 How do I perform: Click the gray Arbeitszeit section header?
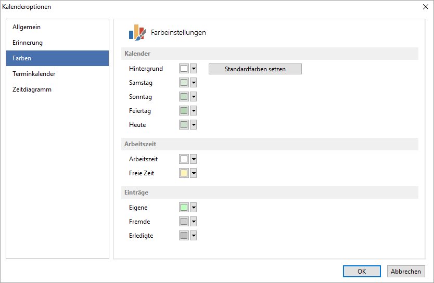coord(270,144)
